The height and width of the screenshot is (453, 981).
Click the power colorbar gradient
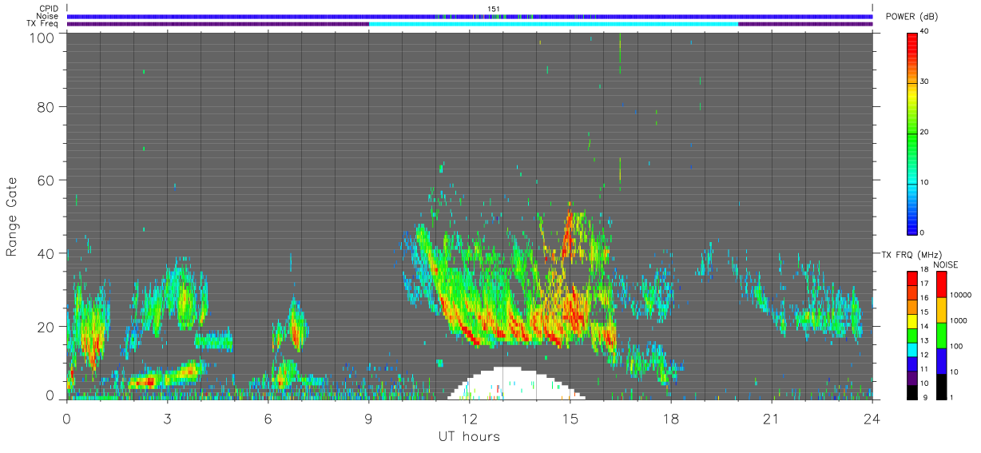pyautogui.click(x=913, y=133)
